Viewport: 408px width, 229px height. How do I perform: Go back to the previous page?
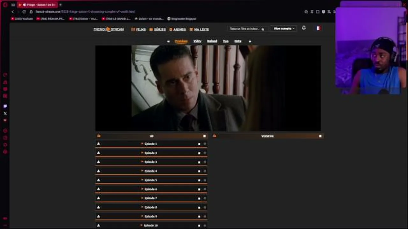point(13,12)
